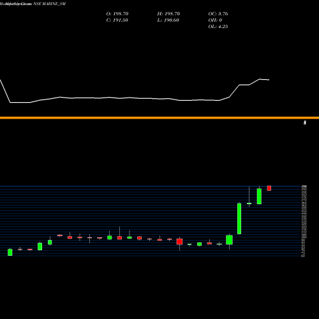
Task: Click the first green candle at chart start
Action: (10, 252)
